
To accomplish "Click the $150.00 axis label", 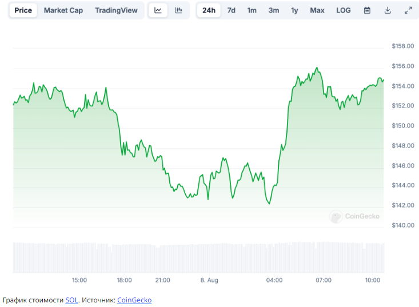I will pyautogui.click(x=402, y=126).
